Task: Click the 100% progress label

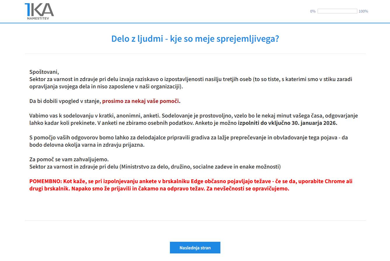Action: click(x=363, y=11)
